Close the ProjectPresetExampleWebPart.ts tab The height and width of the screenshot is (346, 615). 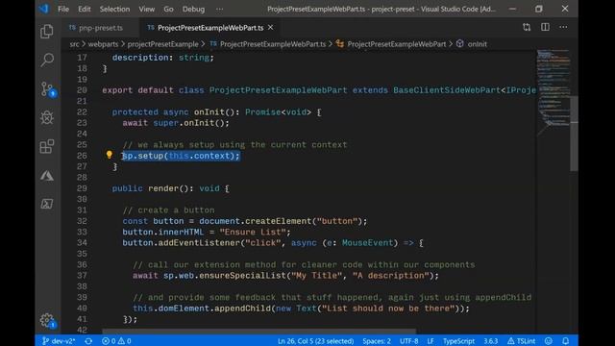tap(271, 28)
